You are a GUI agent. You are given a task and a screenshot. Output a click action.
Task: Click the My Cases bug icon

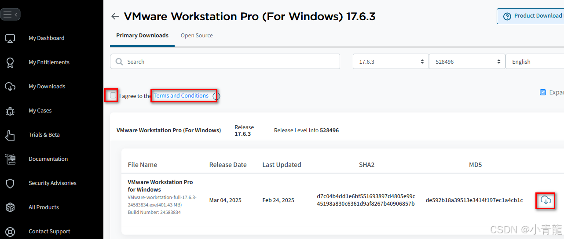pos(10,111)
